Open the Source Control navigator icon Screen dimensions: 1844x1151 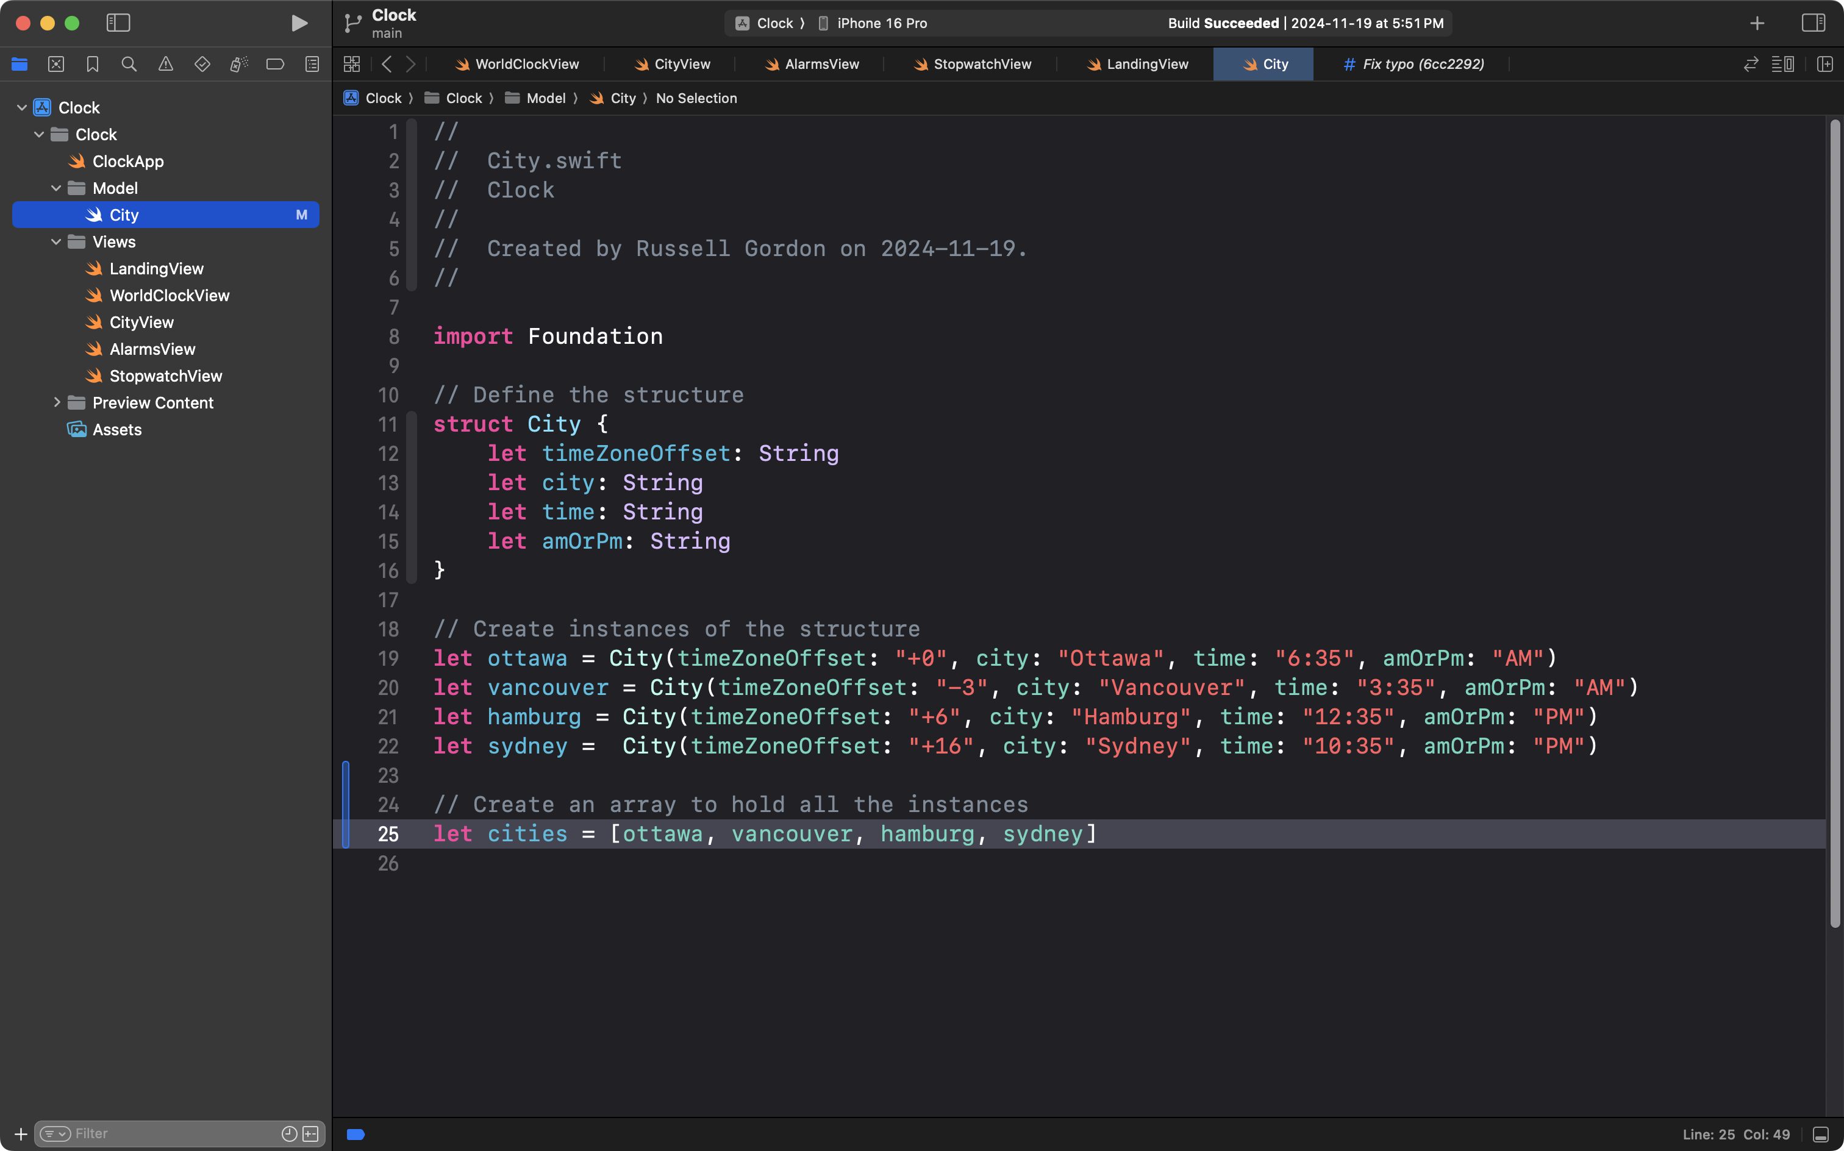(x=56, y=65)
